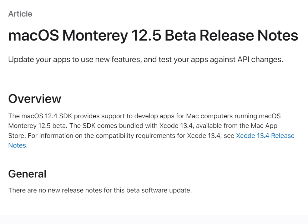Click the horizontal divider under the subtitle
This screenshot has width=308, height=224.
[152, 78]
